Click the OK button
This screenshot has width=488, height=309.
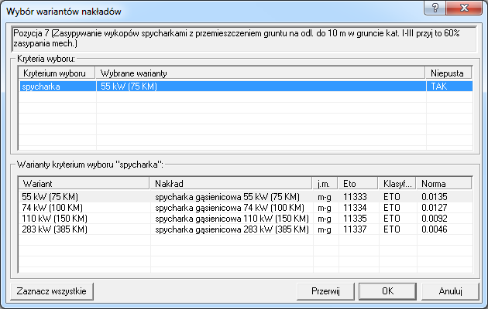point(387,290)
